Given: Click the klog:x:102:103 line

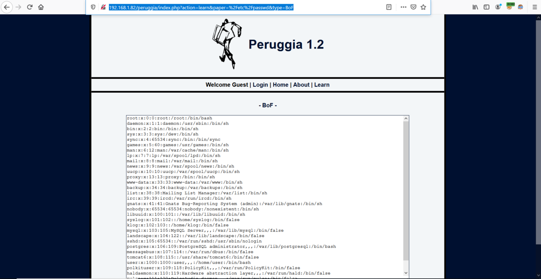Looking at the screenshot, I should pyautogui.click(x=178, y=225).
